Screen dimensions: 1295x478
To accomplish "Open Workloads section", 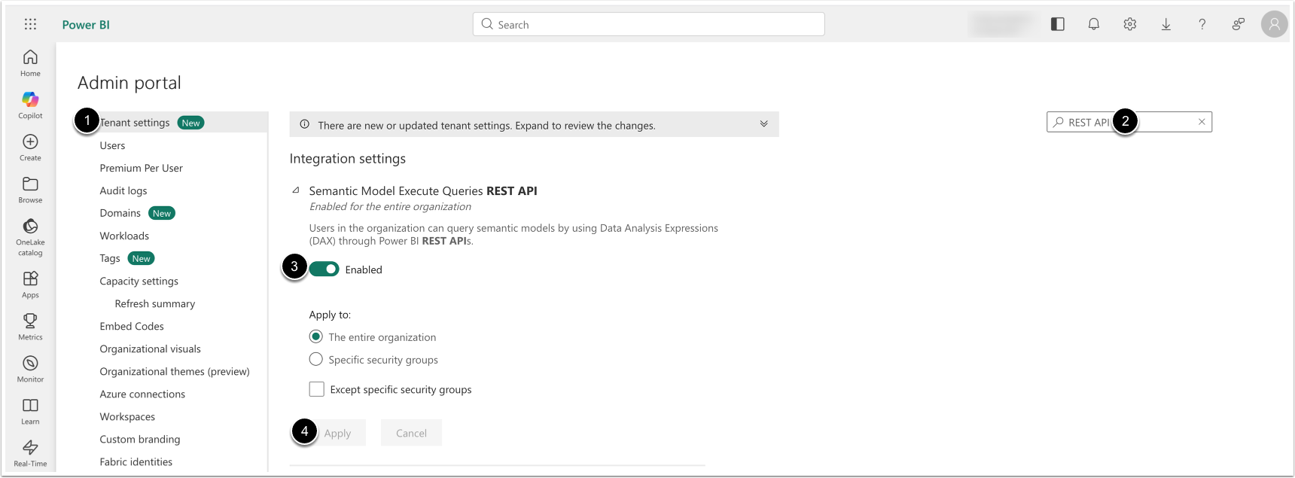I will tap(124, 236).
